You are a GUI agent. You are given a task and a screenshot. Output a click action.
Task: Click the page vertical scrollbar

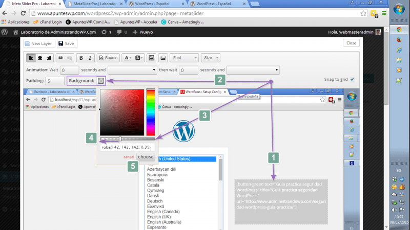(x=386, y=68)
